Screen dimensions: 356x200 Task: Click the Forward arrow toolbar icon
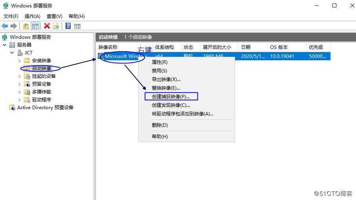pyautogui.click(x=14, y=26)
